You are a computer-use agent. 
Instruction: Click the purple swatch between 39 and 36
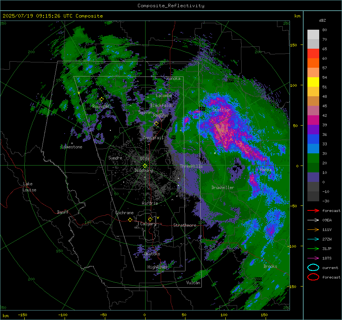click(313, 130)
